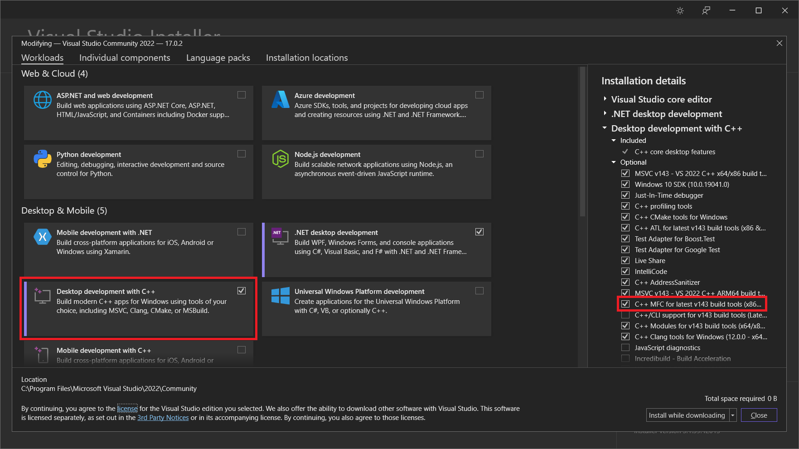Switch to the Language packs tab
This screenshot has width=799, height=449.
(218, 58)
